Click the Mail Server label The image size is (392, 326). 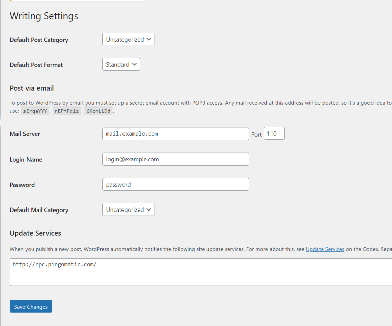point(25,134)
